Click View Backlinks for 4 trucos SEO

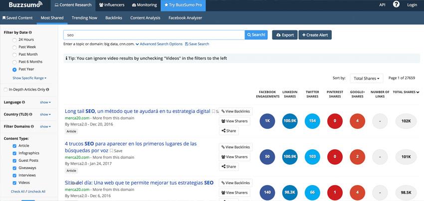(x=235, y=147)
